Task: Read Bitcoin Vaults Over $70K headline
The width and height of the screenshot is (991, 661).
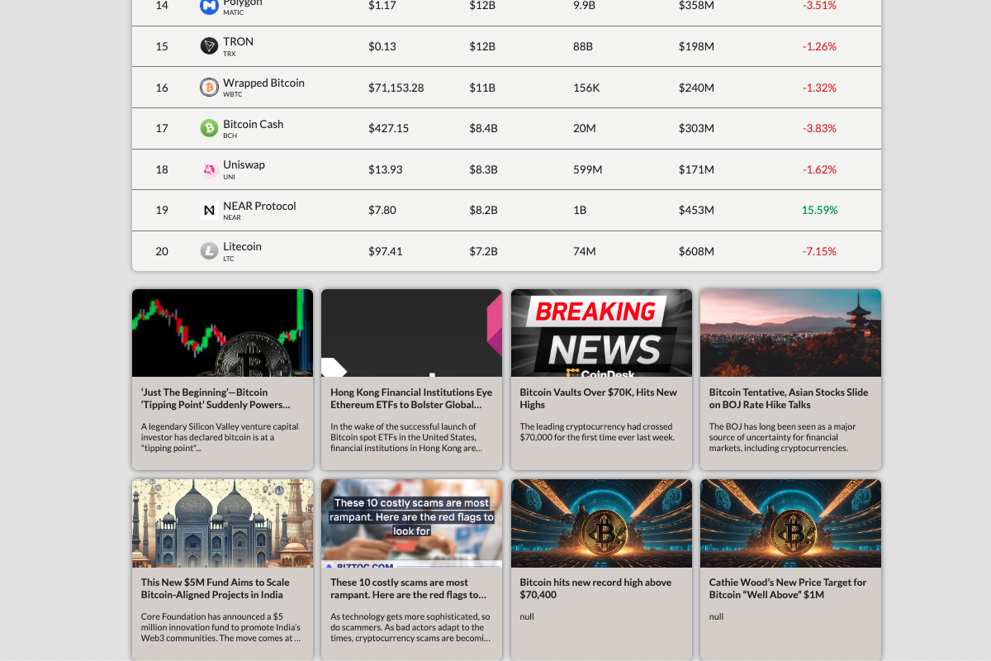Action: [x=598, y=398]
